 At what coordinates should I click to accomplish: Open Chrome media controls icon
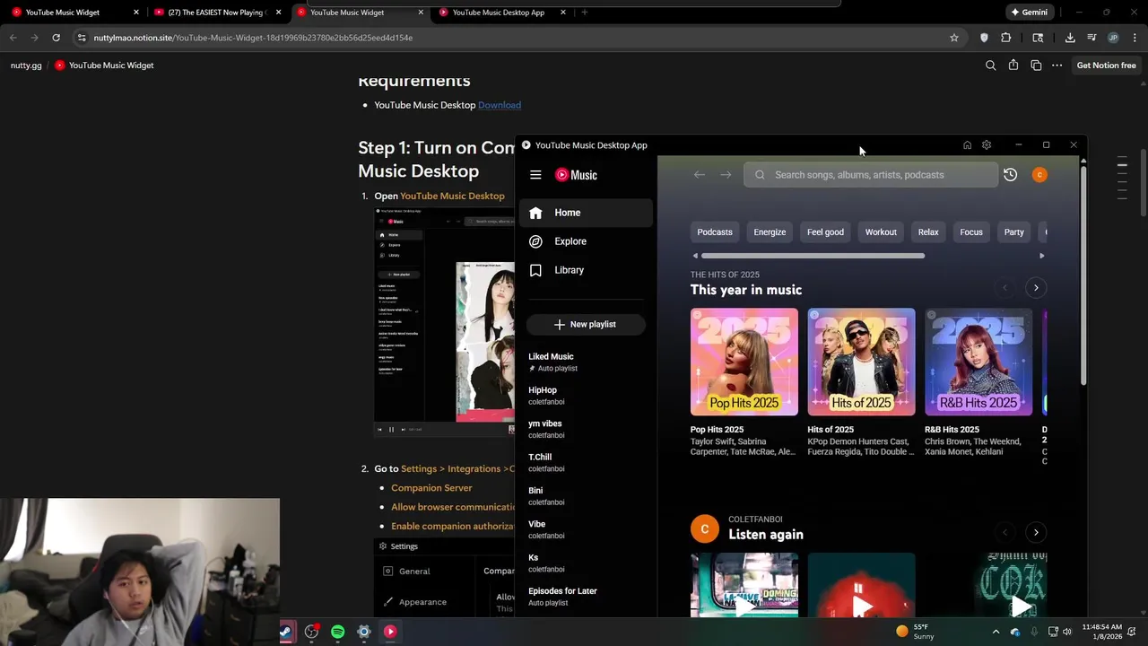tap(1091, 38)
